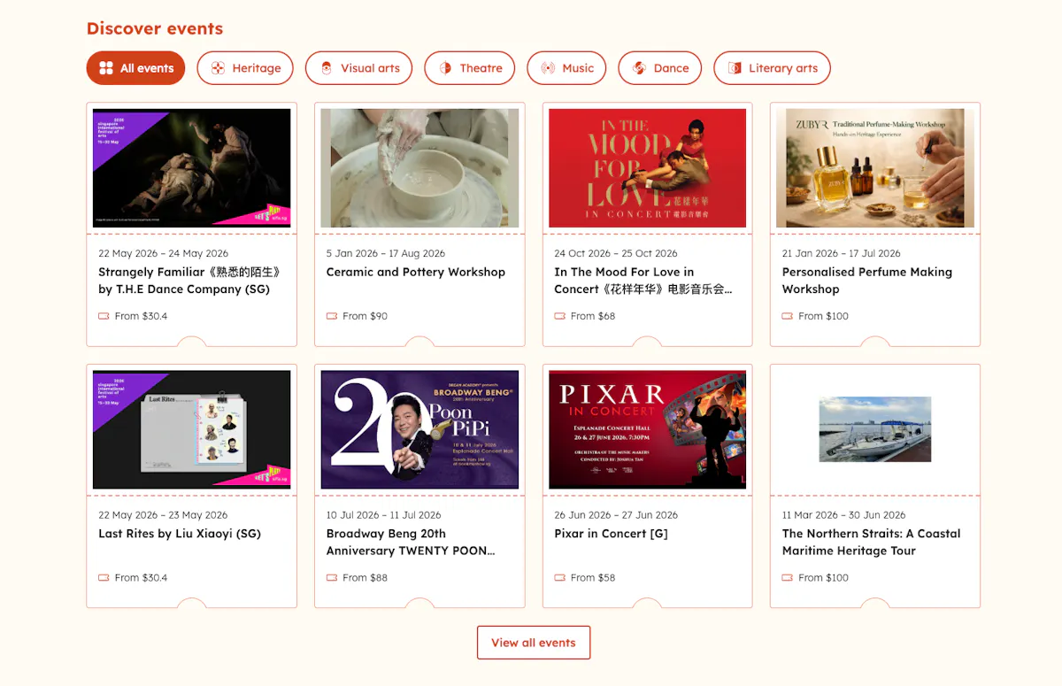The height and width of the screenshot is (686, 1062).
Task: Open Broadway Beng Poon PiPi poster
Action: tap(419, 429)
